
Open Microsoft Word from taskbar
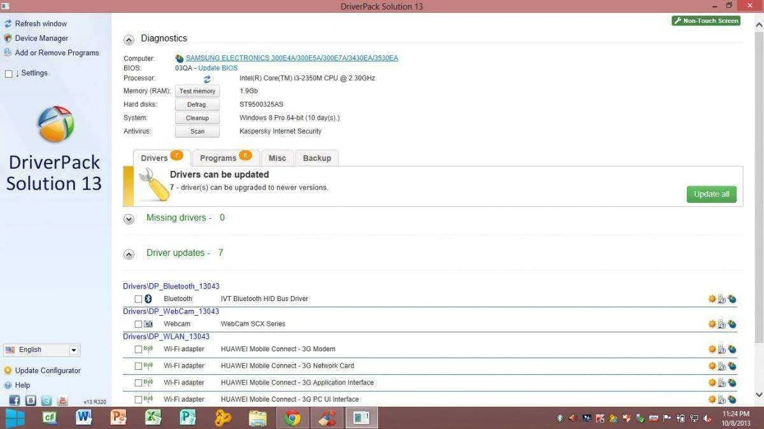coord(83,418)
